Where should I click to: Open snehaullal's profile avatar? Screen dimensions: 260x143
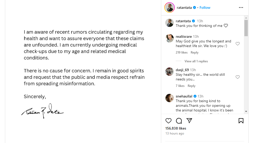[170, 98]
